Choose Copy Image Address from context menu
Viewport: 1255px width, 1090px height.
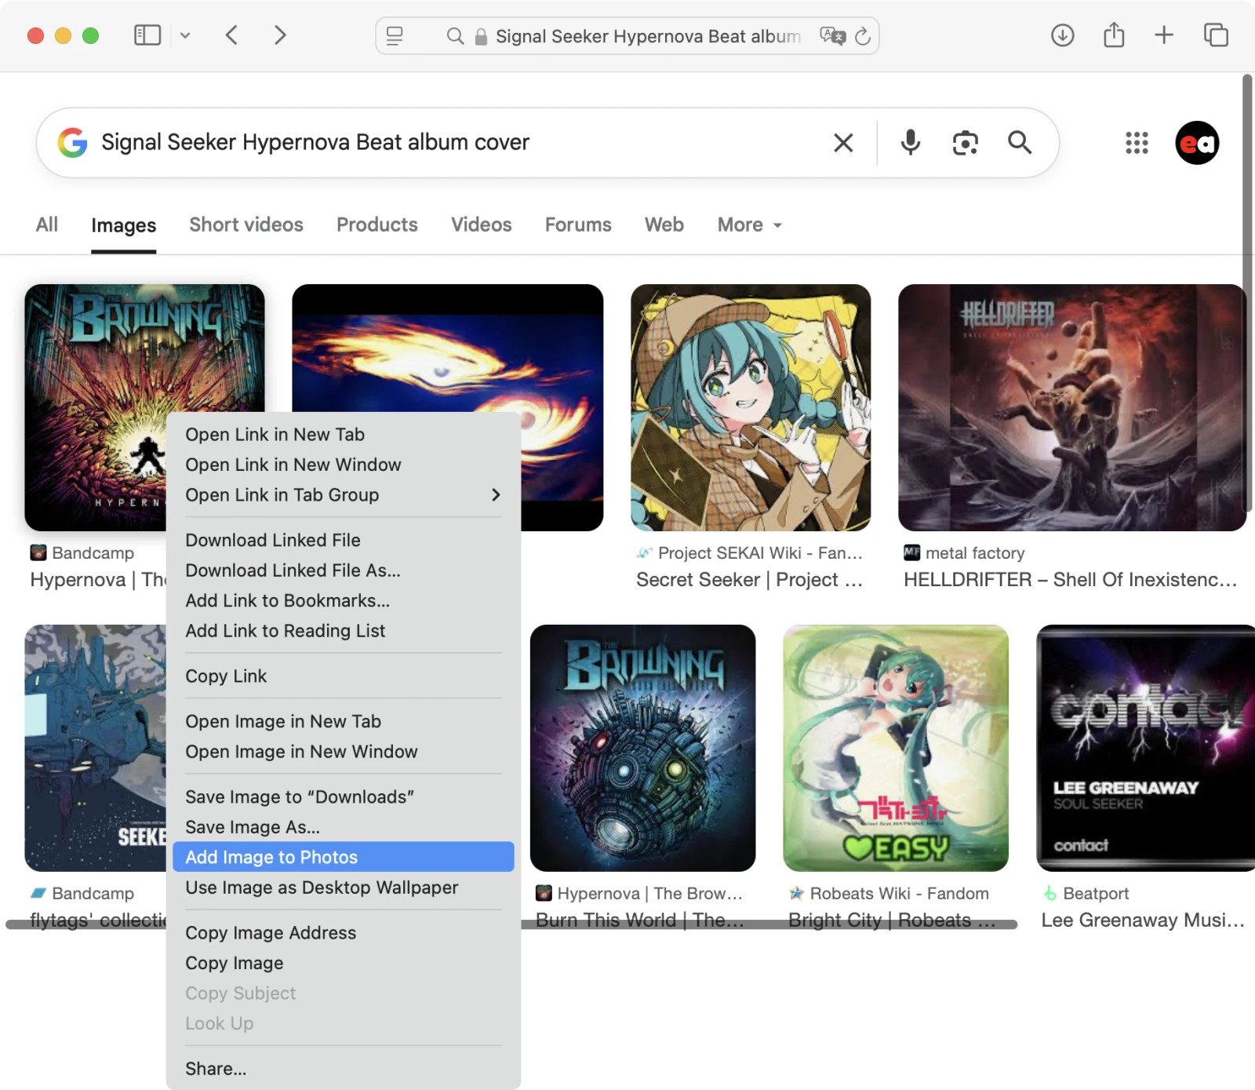click(271, 932)
